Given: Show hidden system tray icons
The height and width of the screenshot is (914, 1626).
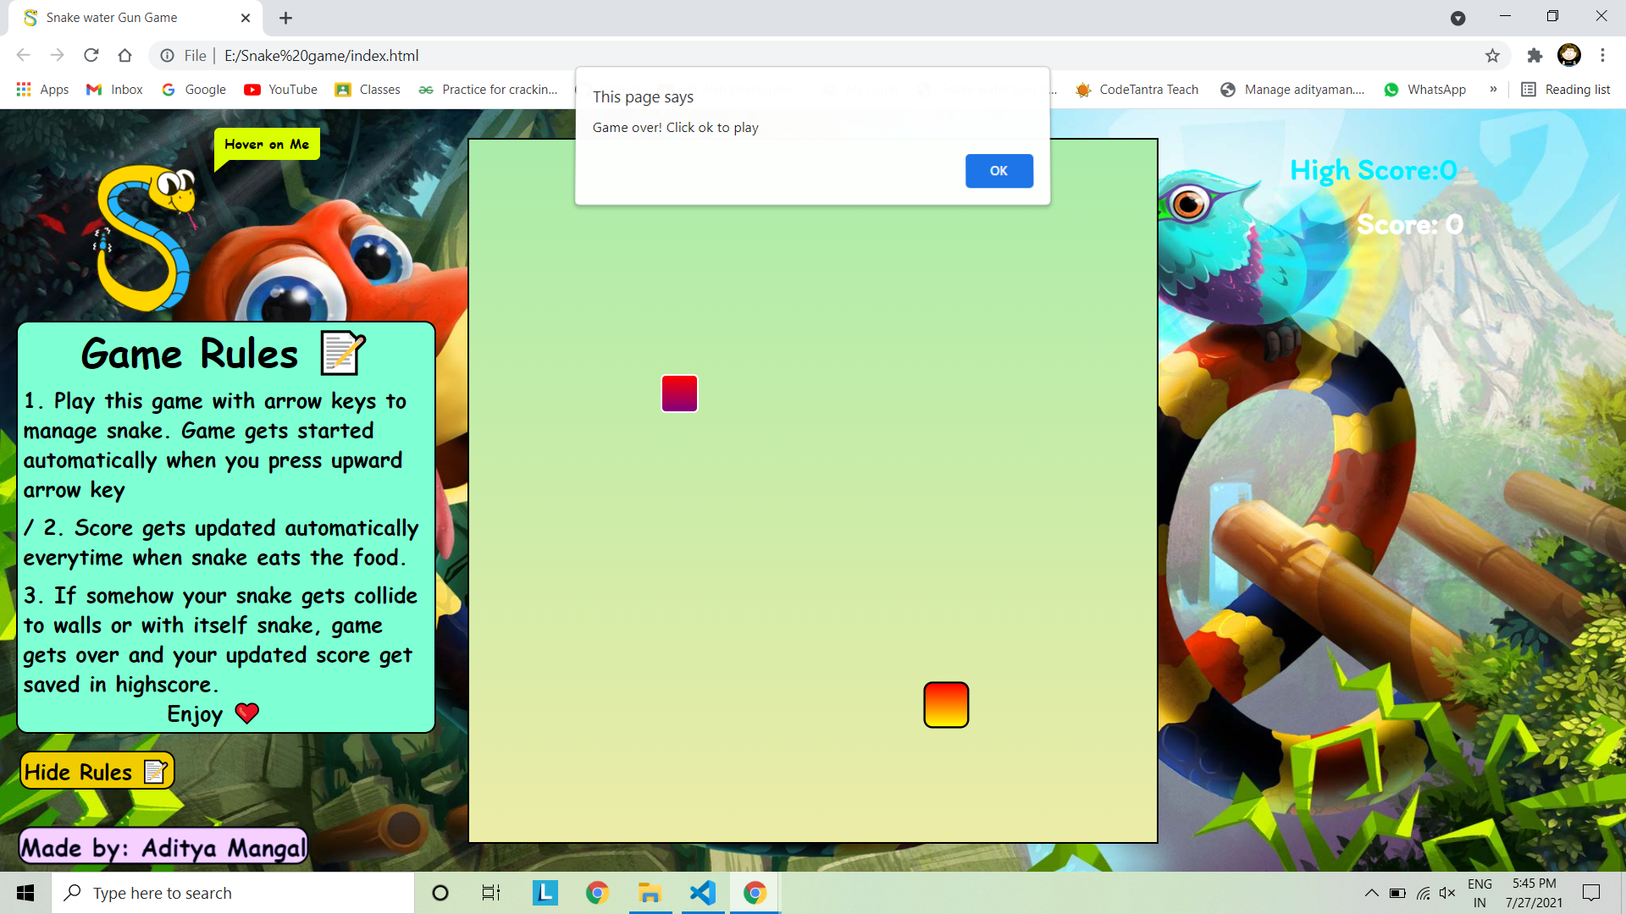Looking at the screenshot, I should tap(1371, 893).
